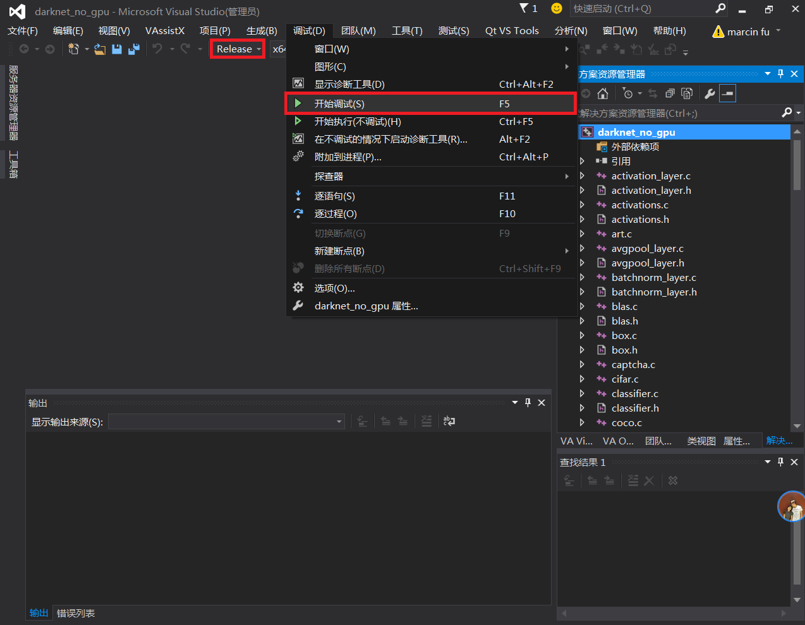
Task: Select batchnorm_layer.c in the tree
Action: click(x=653, y=277)
